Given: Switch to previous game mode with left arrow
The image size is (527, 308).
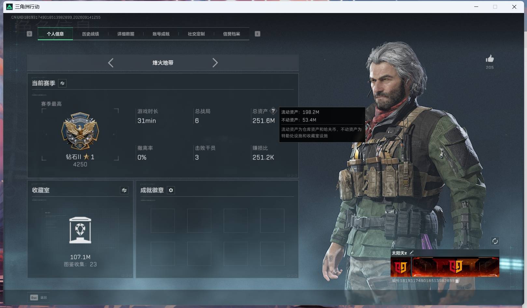Looking at the screenshot, I should tap(111, 63).
